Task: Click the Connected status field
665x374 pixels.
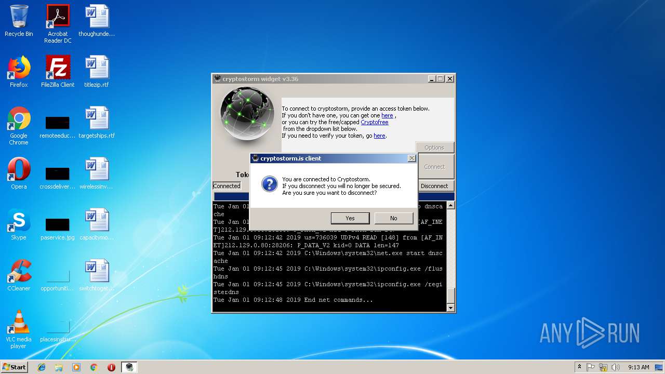Action: click(x=227, y=186)
